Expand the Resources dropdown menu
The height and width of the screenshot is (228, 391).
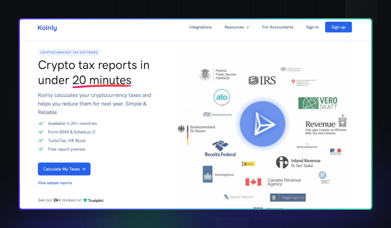[x=237, y=27]
